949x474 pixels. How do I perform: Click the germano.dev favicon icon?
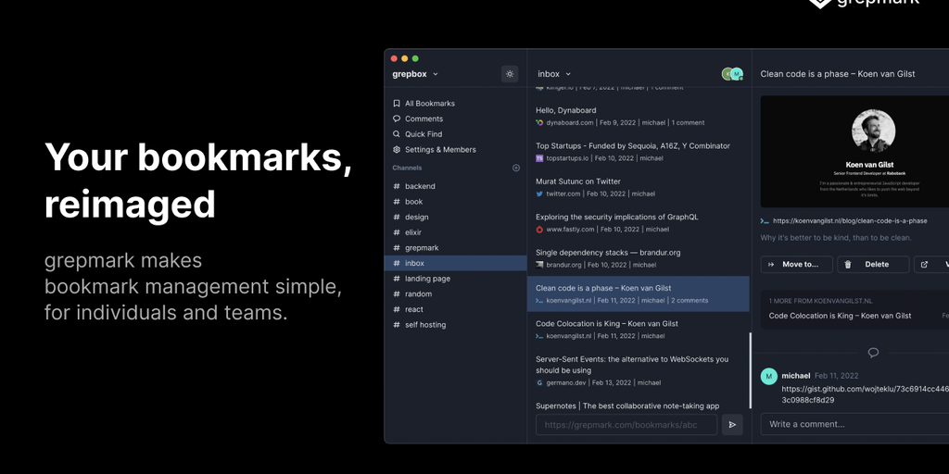539,382
